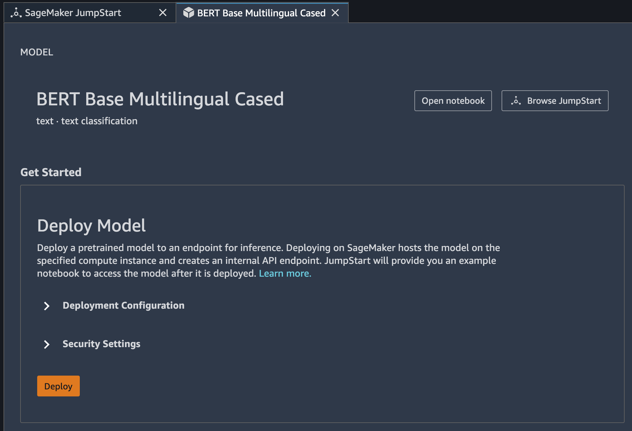The height and width of the screenshot is (431, 632).
Task: Select the BERT Base Multilingual Cased tab
Action: [x=260, y=13]
